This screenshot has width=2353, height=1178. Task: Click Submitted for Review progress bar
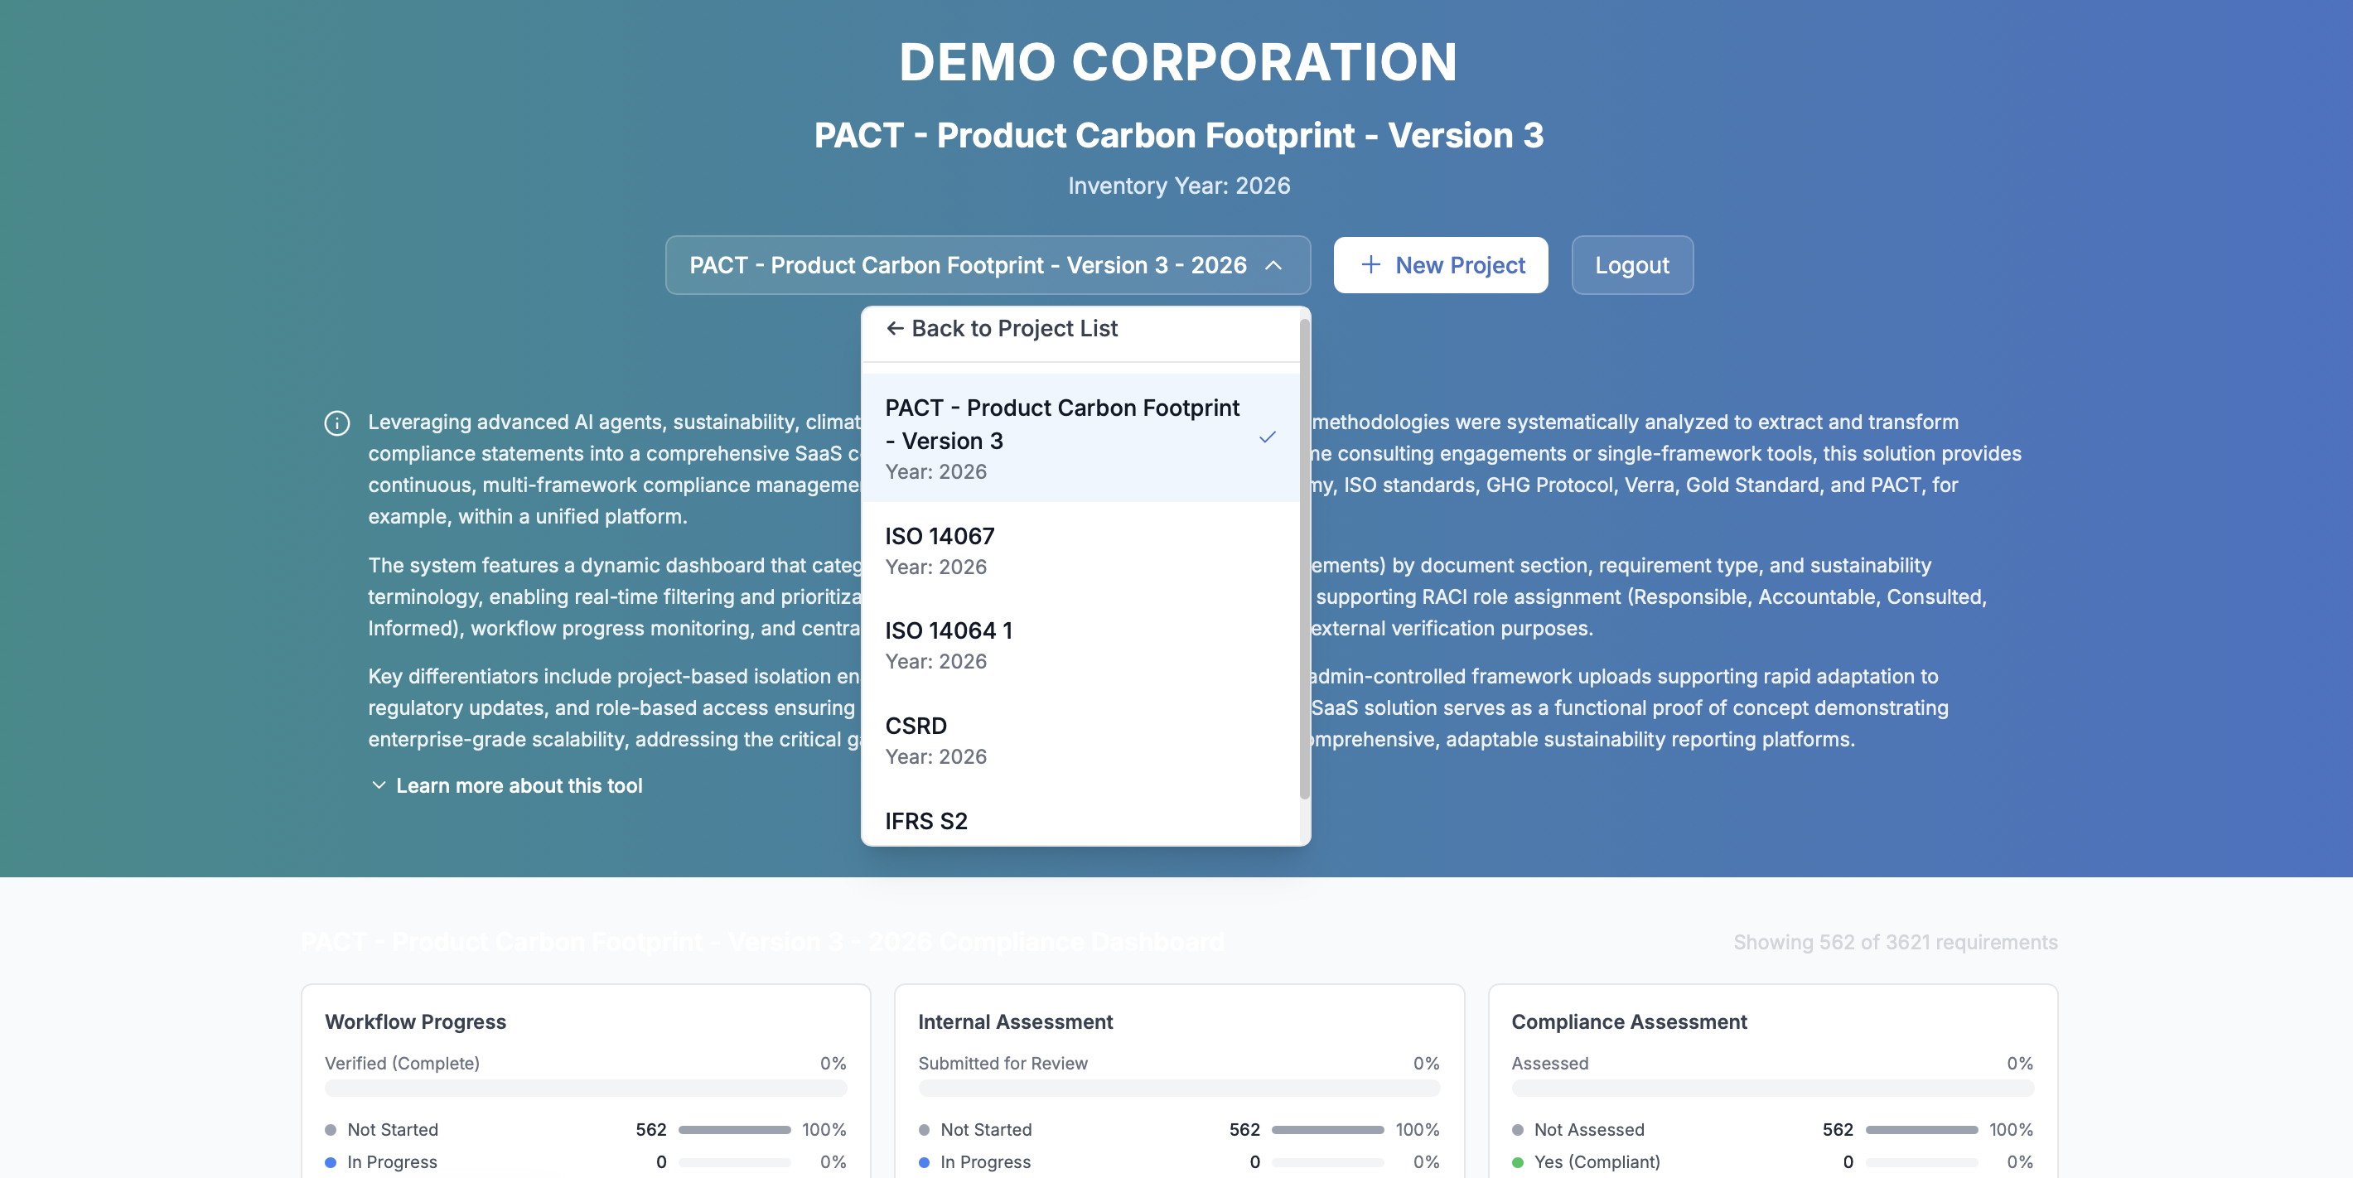point(1178,1089)
